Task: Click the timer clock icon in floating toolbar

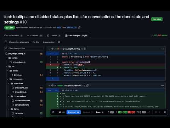Action: [x=138, y=112]
